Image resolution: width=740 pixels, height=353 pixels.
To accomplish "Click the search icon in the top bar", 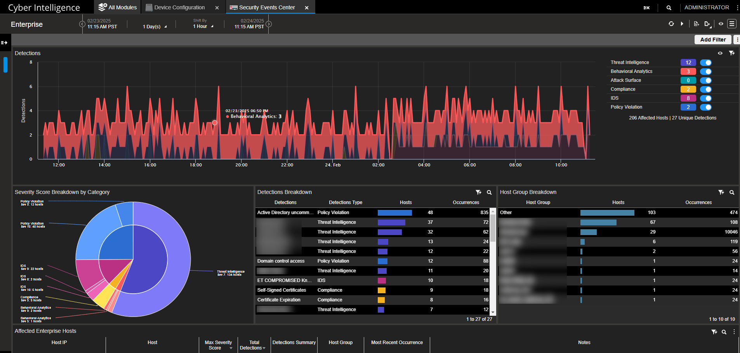I will pos(669,8).
